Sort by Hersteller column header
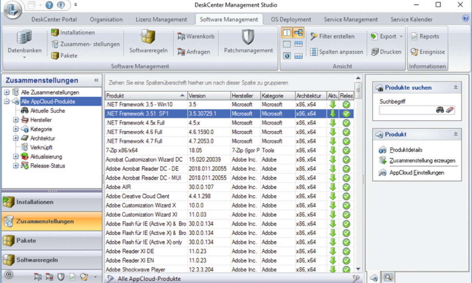The width and height of the screenshot is (472, 283). pos(245,96)
